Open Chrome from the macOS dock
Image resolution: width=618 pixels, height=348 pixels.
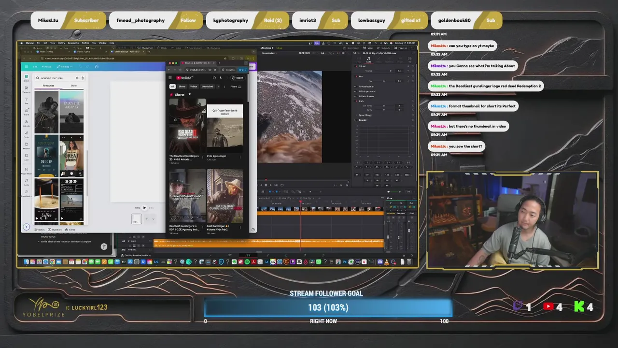(x=52, y=262)
